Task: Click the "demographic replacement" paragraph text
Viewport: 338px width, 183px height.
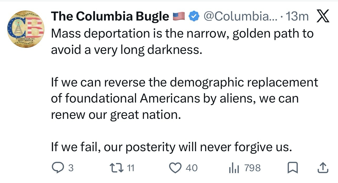Action: point(184,99)
